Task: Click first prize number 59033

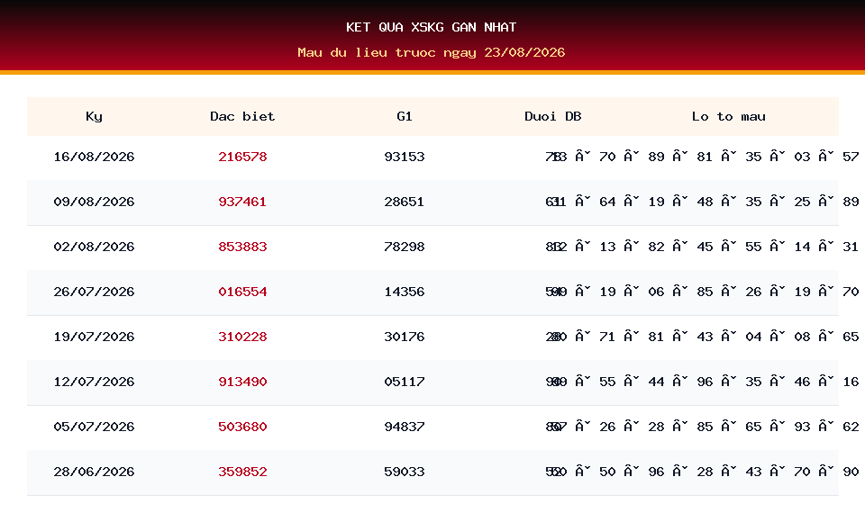Action: pos(405,472)
